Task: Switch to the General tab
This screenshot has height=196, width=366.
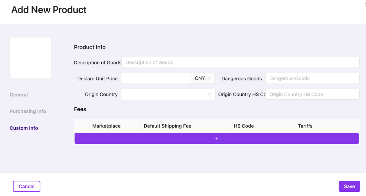Action: pos(19,95)
